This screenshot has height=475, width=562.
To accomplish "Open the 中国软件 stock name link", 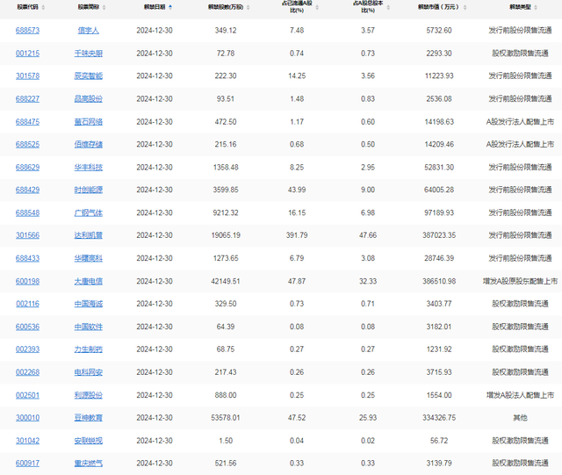I will click(89, 327).
